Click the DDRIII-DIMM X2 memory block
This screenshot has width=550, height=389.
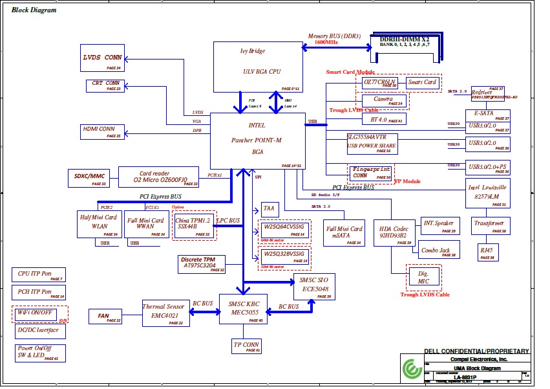[x=405, y=43]
